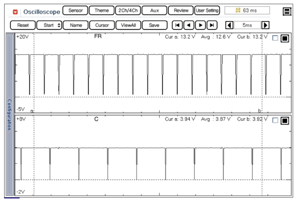The width and height of the screenshot is (297, 202).
Task: Step forward one frame with right arrow
Action: [200, 25]
